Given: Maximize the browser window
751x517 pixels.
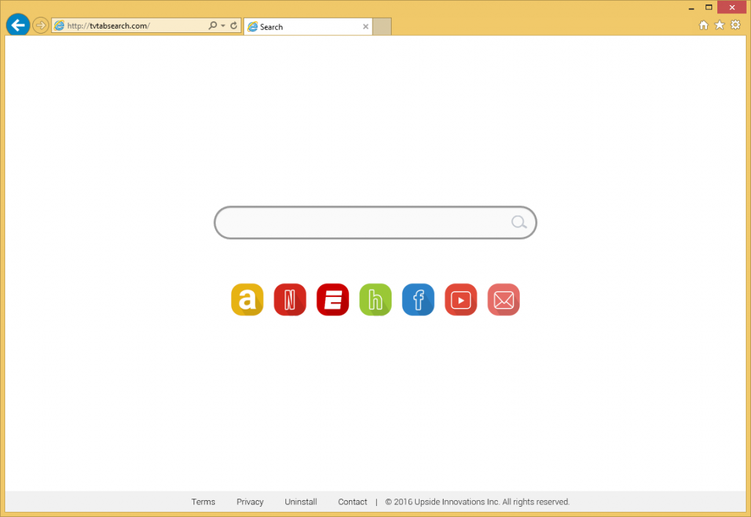Looking at the screenshot, I should (x=709, y=7).
